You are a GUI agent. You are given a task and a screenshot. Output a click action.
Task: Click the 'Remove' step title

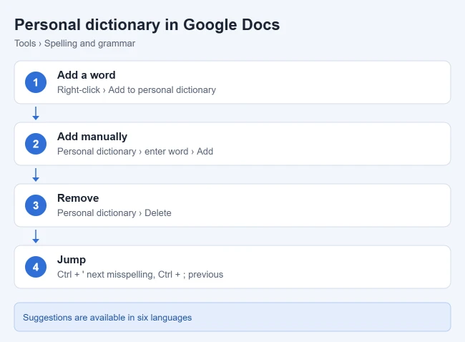[x=78, y=198]
